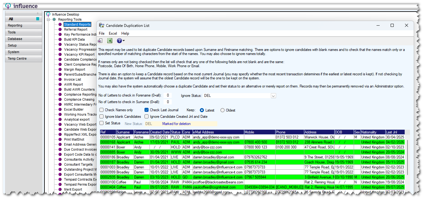Click the purple bullet beside Referral Report
Viewport: 425px width, 200px height.
[60, 29]
